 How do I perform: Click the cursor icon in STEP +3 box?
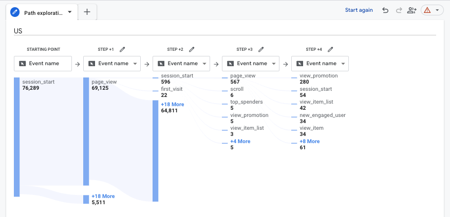(x=231, y=64)
